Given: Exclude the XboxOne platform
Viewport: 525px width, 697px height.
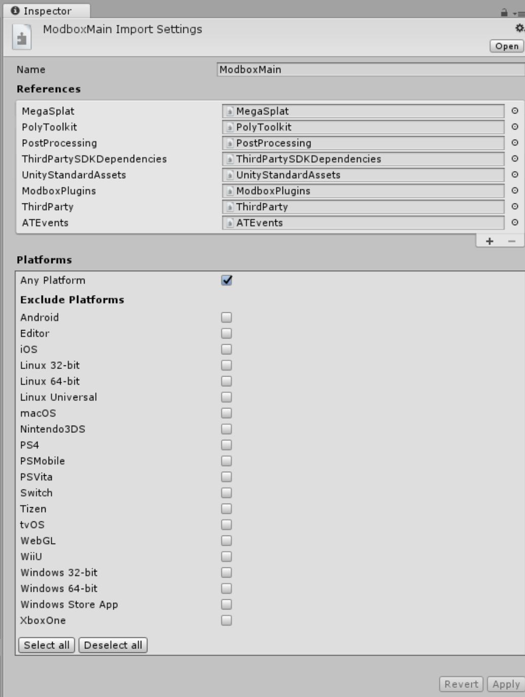Looking at the screenshot, I should tap(226, 621).
